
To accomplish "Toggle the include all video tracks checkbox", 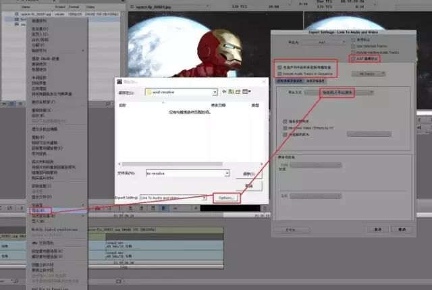I will click(280, 67).
